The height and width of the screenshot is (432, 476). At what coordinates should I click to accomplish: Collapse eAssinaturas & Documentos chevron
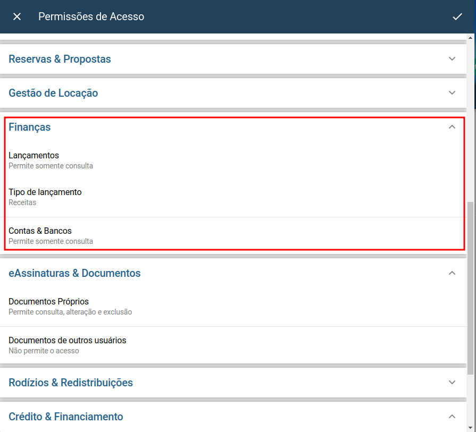point(452,273)
